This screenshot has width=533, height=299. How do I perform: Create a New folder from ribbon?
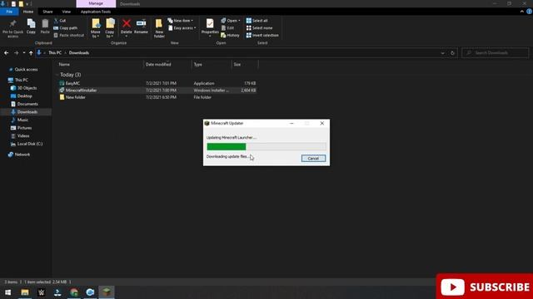159,28
